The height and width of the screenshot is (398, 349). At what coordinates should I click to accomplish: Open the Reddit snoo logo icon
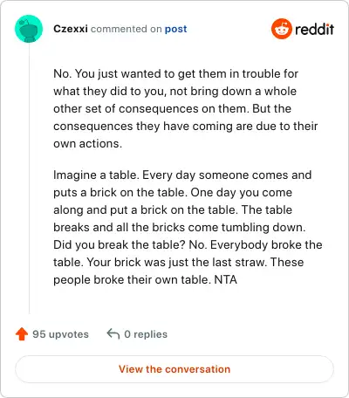click(x=281, y=29)
